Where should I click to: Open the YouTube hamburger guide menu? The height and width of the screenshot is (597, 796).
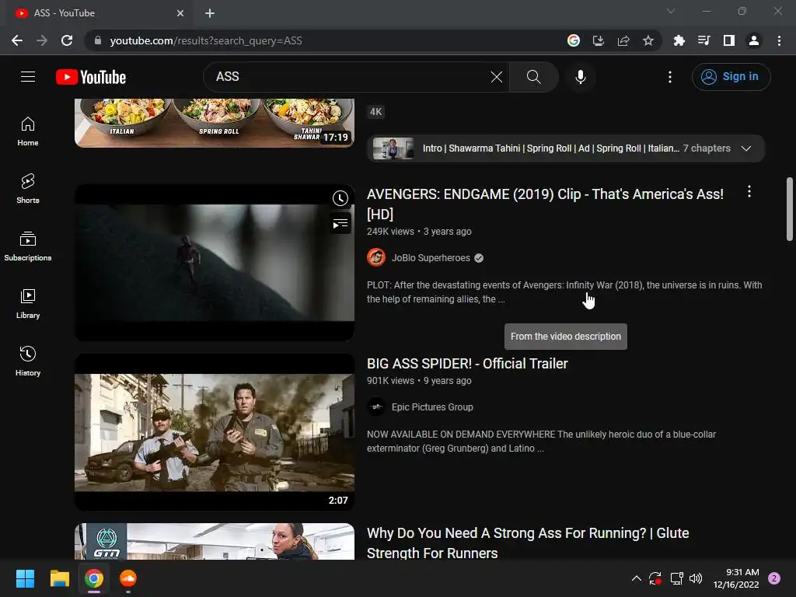[28, 77]
